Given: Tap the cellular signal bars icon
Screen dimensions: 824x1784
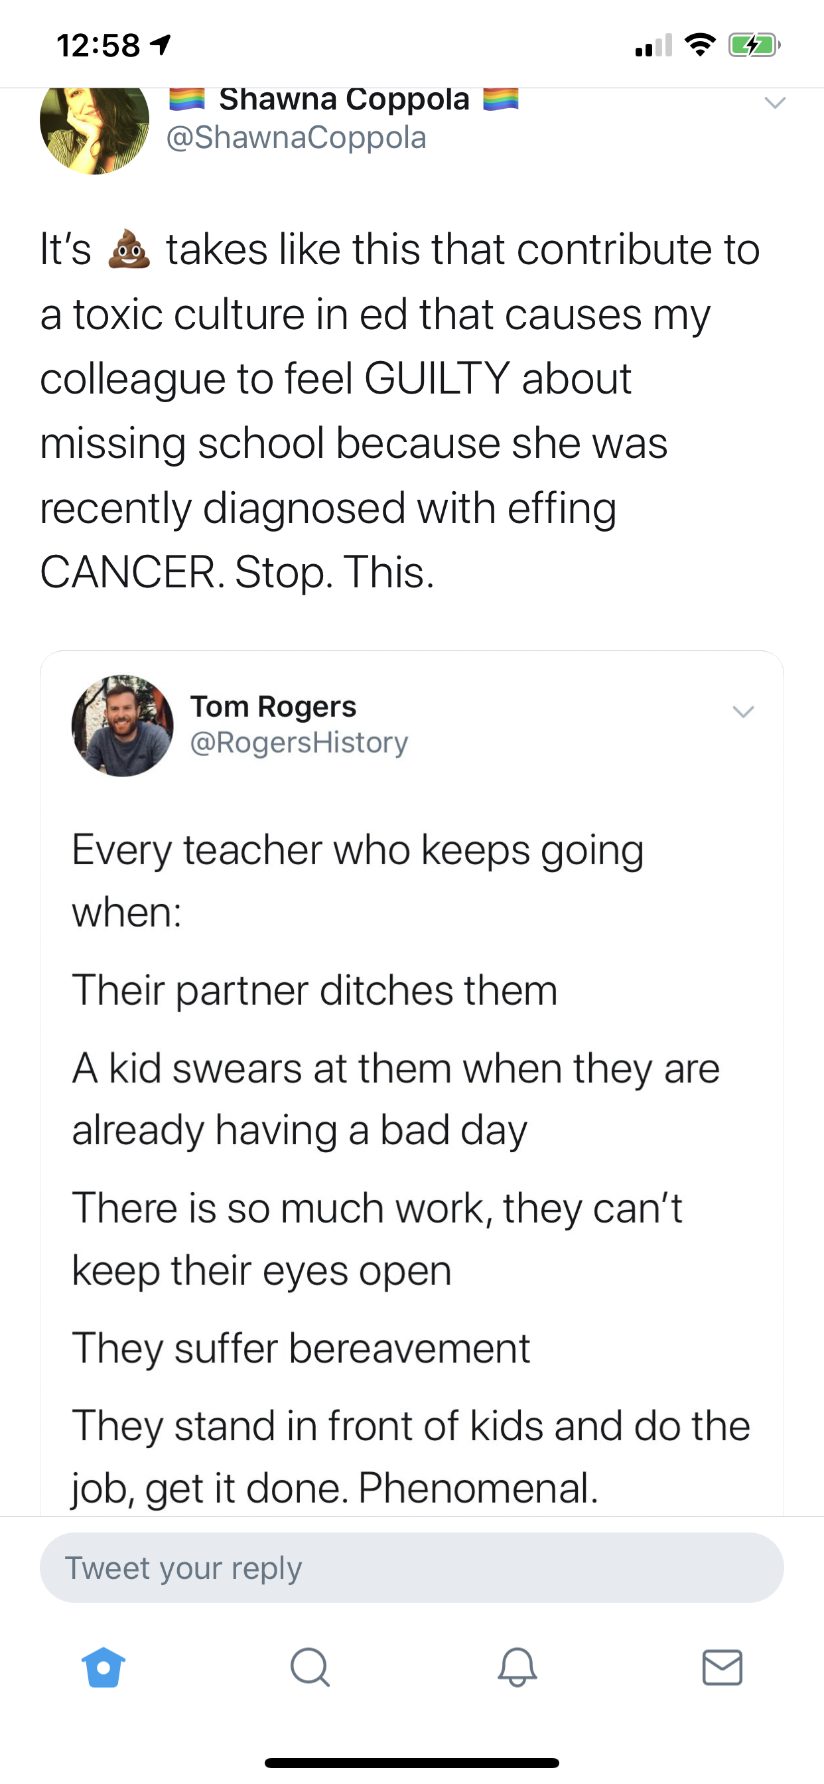Looking at the screenshot, I should pos(653,46).
